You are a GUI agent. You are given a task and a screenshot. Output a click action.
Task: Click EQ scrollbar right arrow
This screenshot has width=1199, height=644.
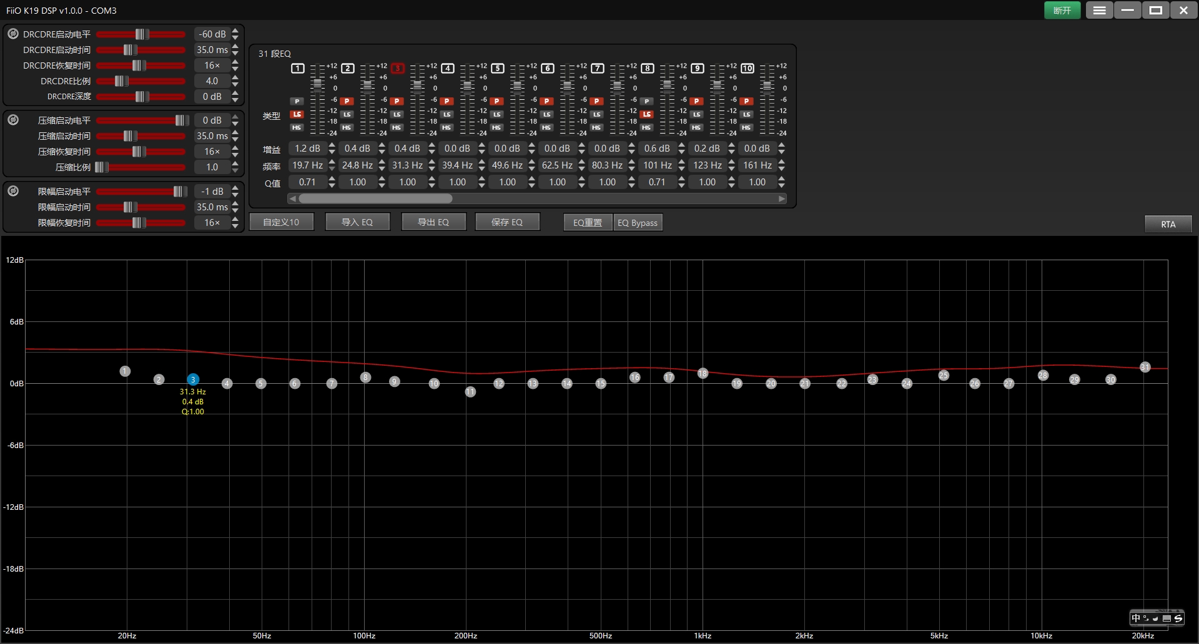(781, 198)
